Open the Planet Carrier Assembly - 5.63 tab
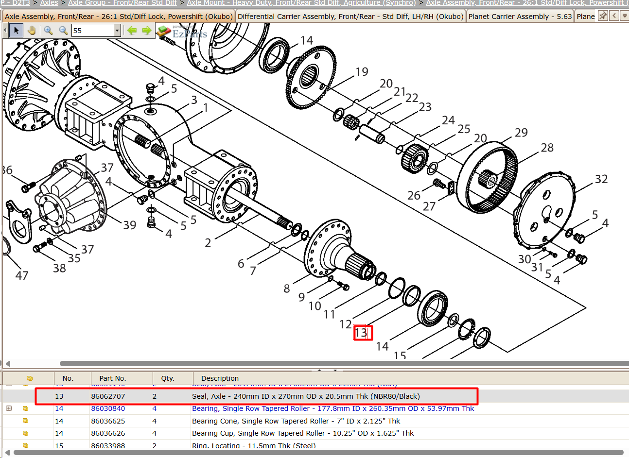The image size is (629, 458). coord(520,17)
